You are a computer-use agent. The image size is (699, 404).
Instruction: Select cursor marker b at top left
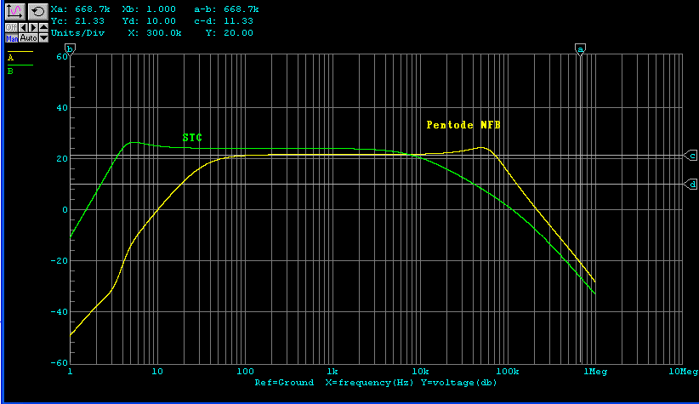(x=71, y=49)
